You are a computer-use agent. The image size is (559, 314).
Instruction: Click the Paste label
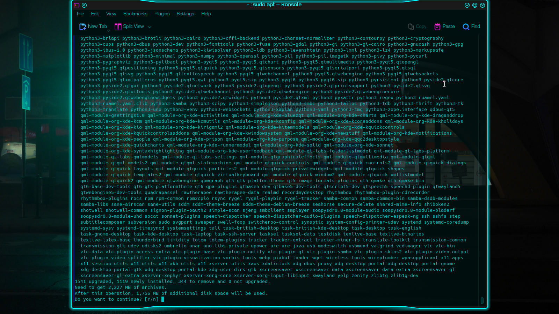point(449,27)
